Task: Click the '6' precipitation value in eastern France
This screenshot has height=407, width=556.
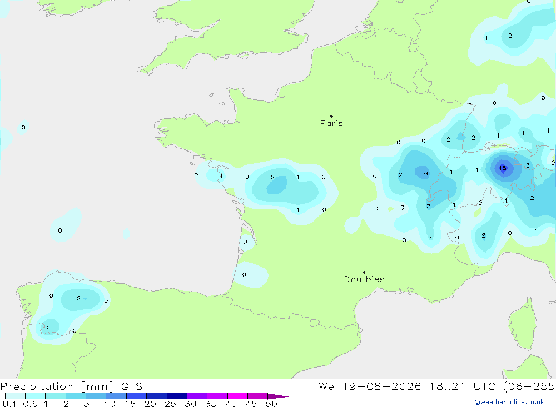Action: click(x=426, y=174)
